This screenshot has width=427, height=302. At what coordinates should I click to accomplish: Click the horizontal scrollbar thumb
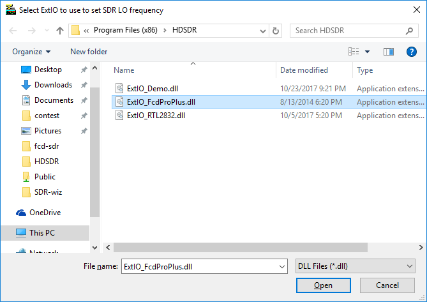(241, 247)
